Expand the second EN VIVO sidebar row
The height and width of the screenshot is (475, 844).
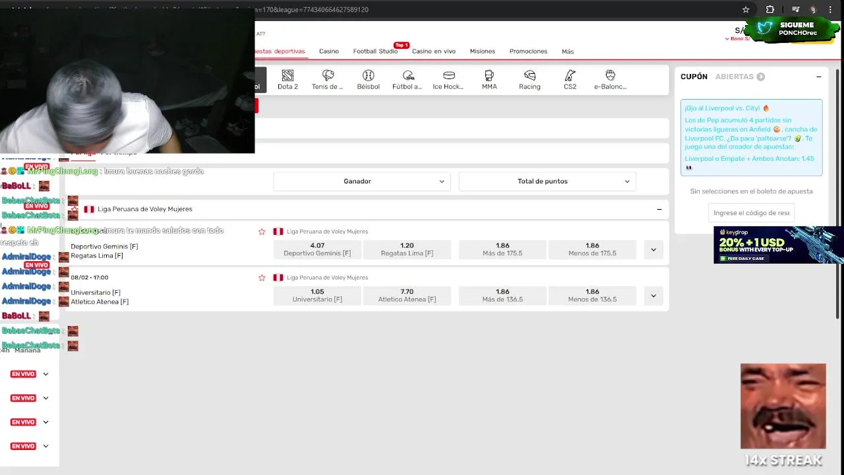click(45, 398)
